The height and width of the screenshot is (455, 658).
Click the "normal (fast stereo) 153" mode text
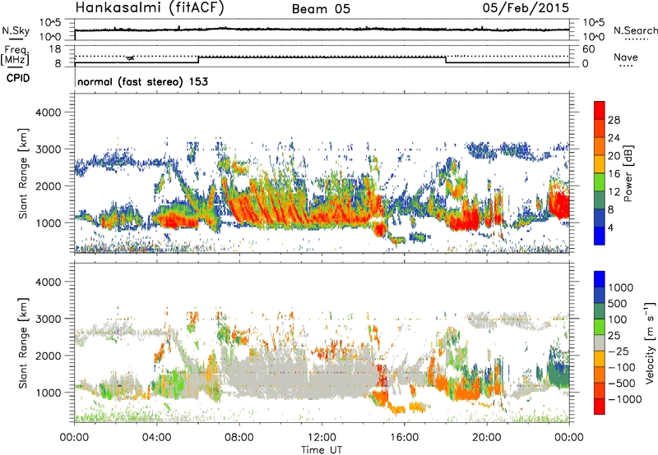(x=142, y=81)
